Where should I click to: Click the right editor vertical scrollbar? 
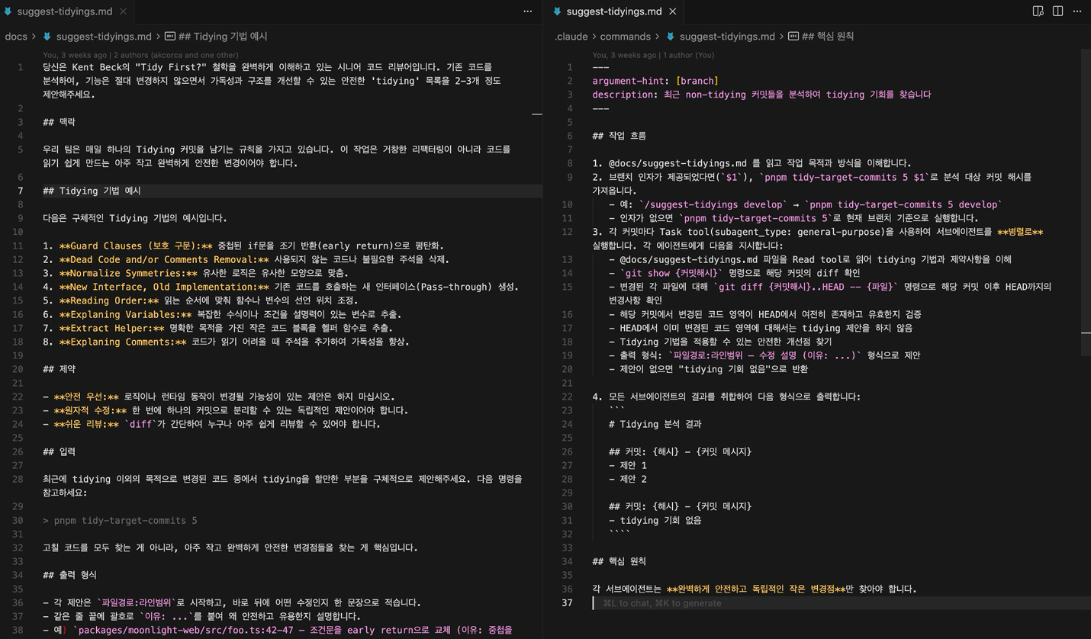point(1086,229)
